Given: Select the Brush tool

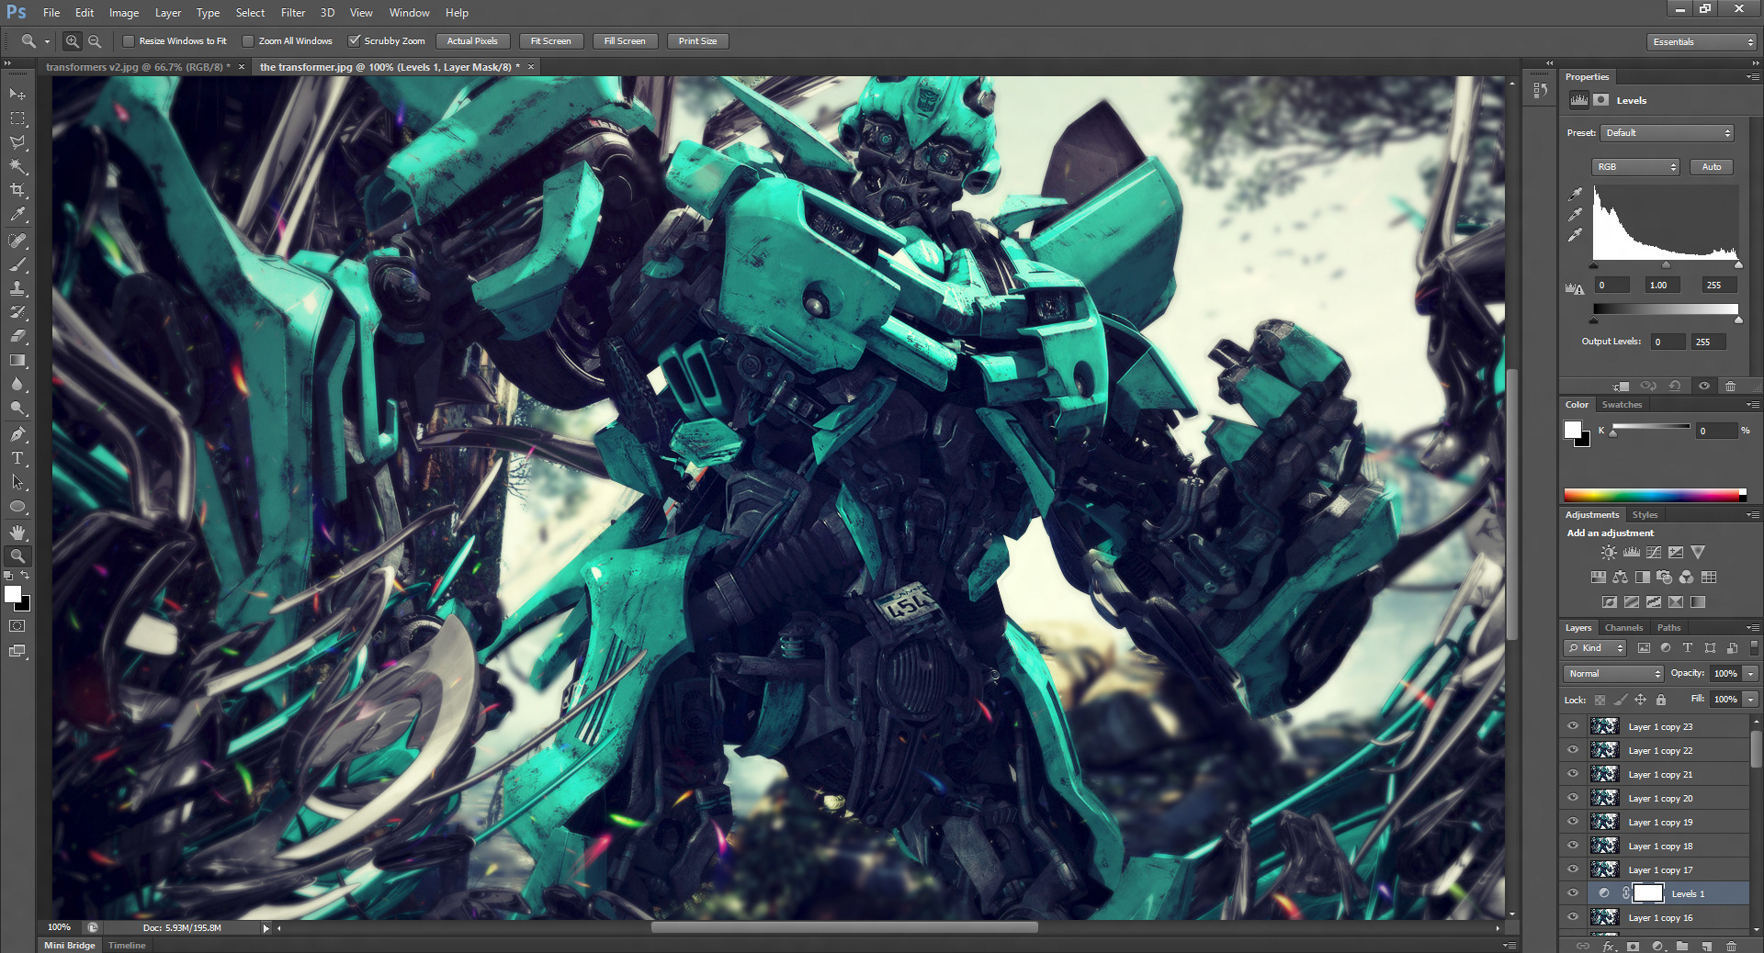Looking at the screenshot, I should (x=17, y=264).
